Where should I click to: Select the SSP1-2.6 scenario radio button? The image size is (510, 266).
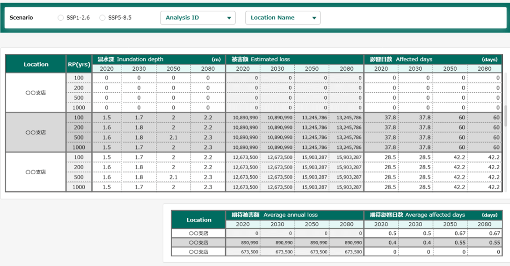(61, 18)
